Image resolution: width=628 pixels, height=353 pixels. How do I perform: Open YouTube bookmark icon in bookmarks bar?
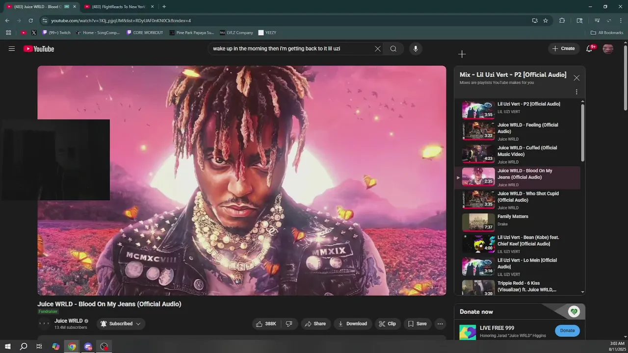click(24, 33)
